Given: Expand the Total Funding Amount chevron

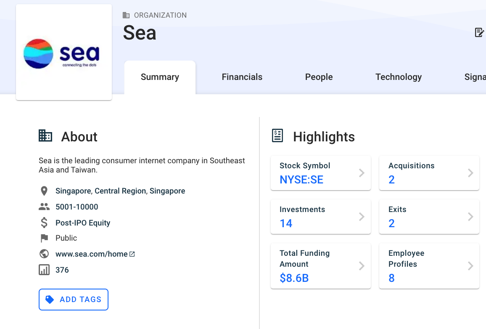Looking at the screenshot, I should click(362, 266).
